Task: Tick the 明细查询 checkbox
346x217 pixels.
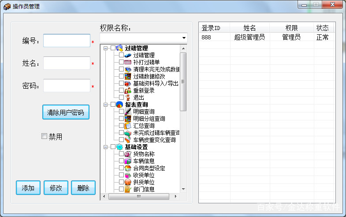Action: 121,111
